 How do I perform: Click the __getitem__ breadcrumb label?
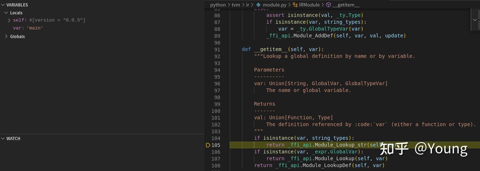click(x=346, y=5)
